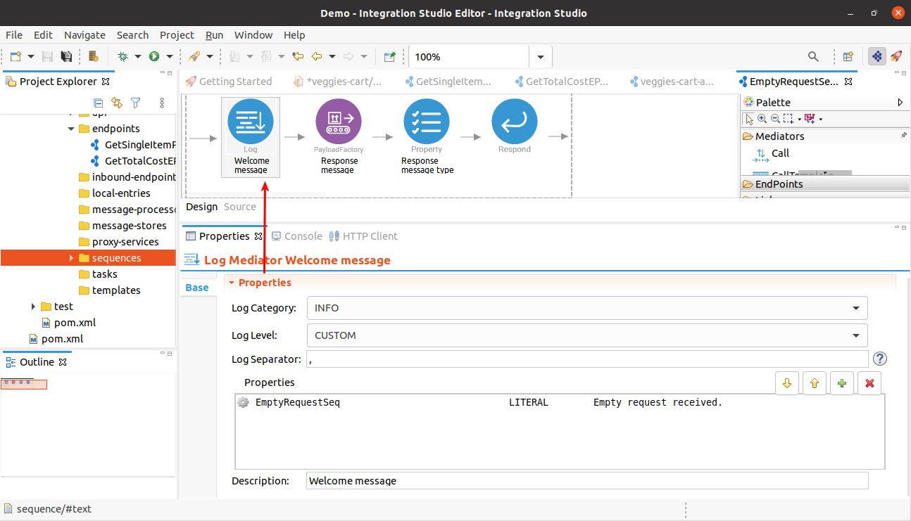Click the palette zoom out tool
The width and height of the screenshot is (911, 521).
click(x=775, y=119)
